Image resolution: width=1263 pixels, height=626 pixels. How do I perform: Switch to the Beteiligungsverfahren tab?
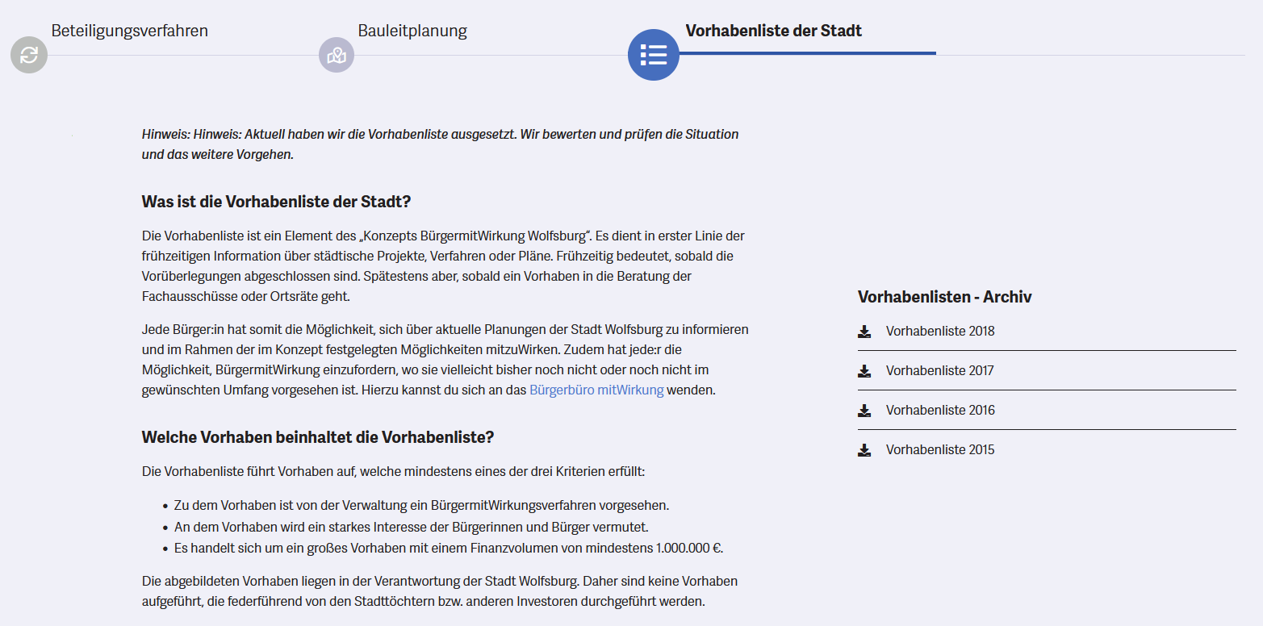[129, 31]
